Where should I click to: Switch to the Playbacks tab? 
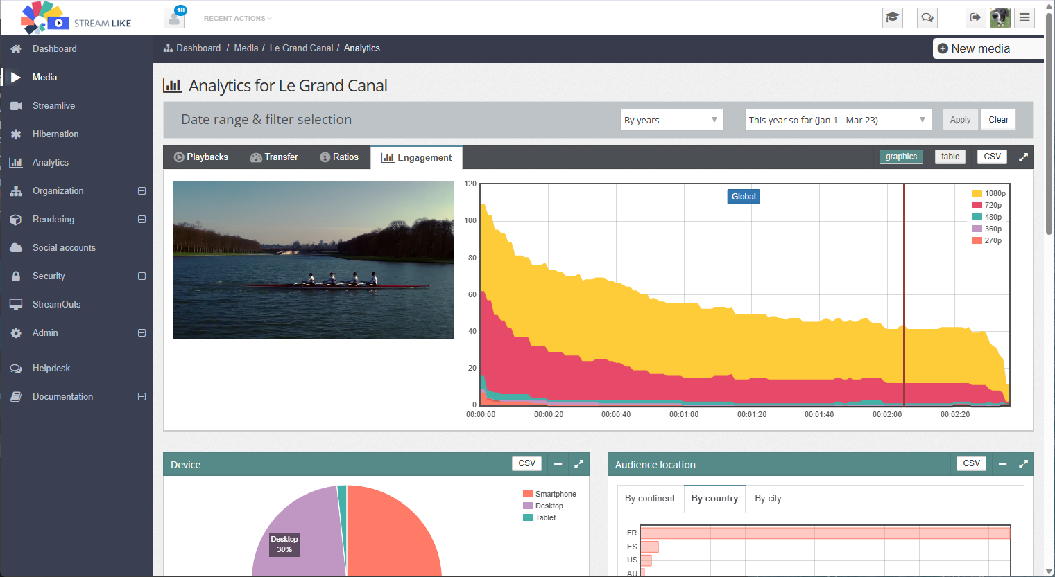point(201,157)
